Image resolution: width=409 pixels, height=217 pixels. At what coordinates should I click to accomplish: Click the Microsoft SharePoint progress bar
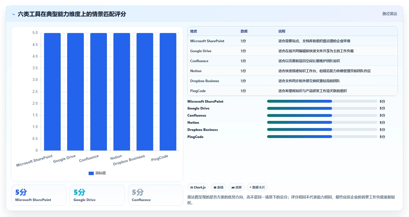click(322, 101)
